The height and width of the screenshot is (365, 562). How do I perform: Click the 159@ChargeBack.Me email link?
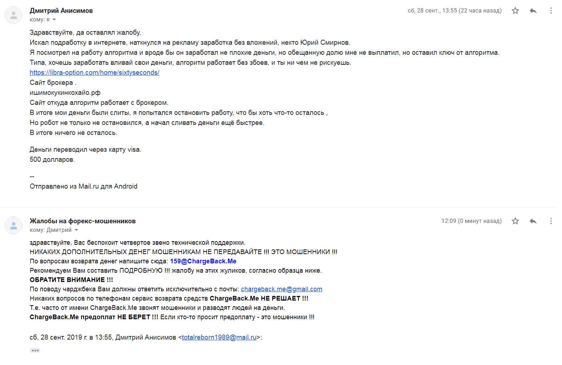click(203, 261)
